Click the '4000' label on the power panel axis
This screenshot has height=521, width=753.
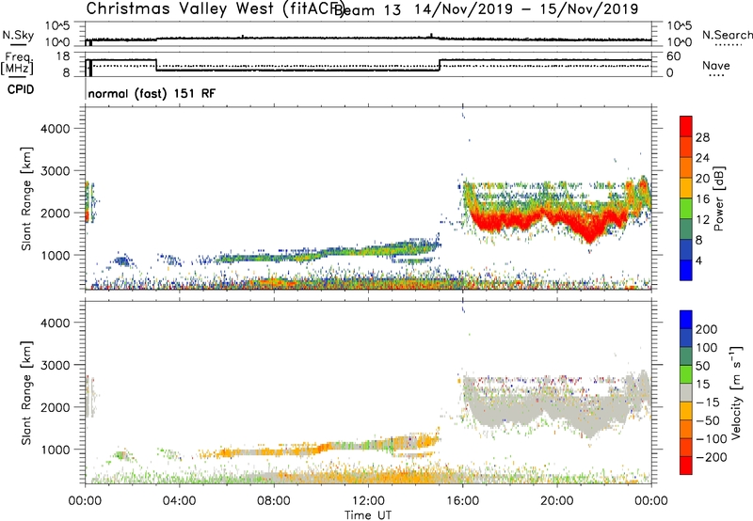tap(56, 129)
